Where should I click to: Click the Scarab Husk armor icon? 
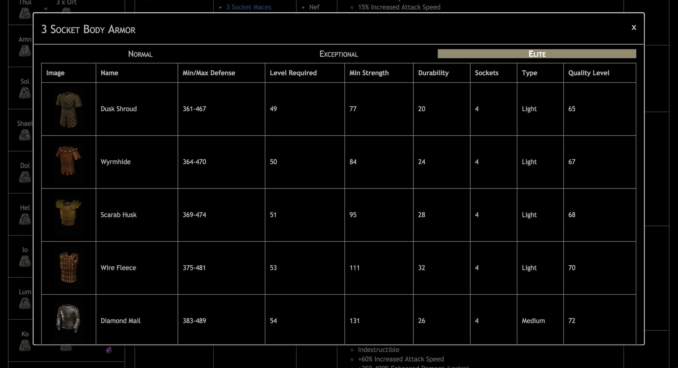[69, 213]
